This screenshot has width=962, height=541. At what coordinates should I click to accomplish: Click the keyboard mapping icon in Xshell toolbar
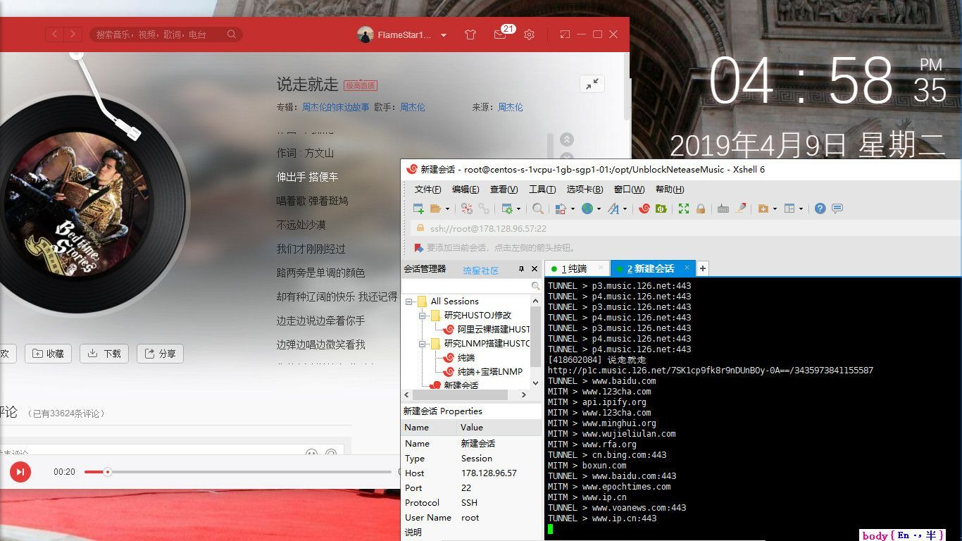click(723, 209)
